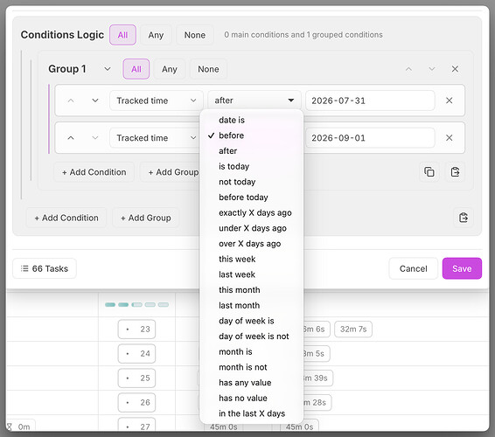The image size is (495, 437).
Task: Choose 'date is' operator
Action: (x=252, y=120)
